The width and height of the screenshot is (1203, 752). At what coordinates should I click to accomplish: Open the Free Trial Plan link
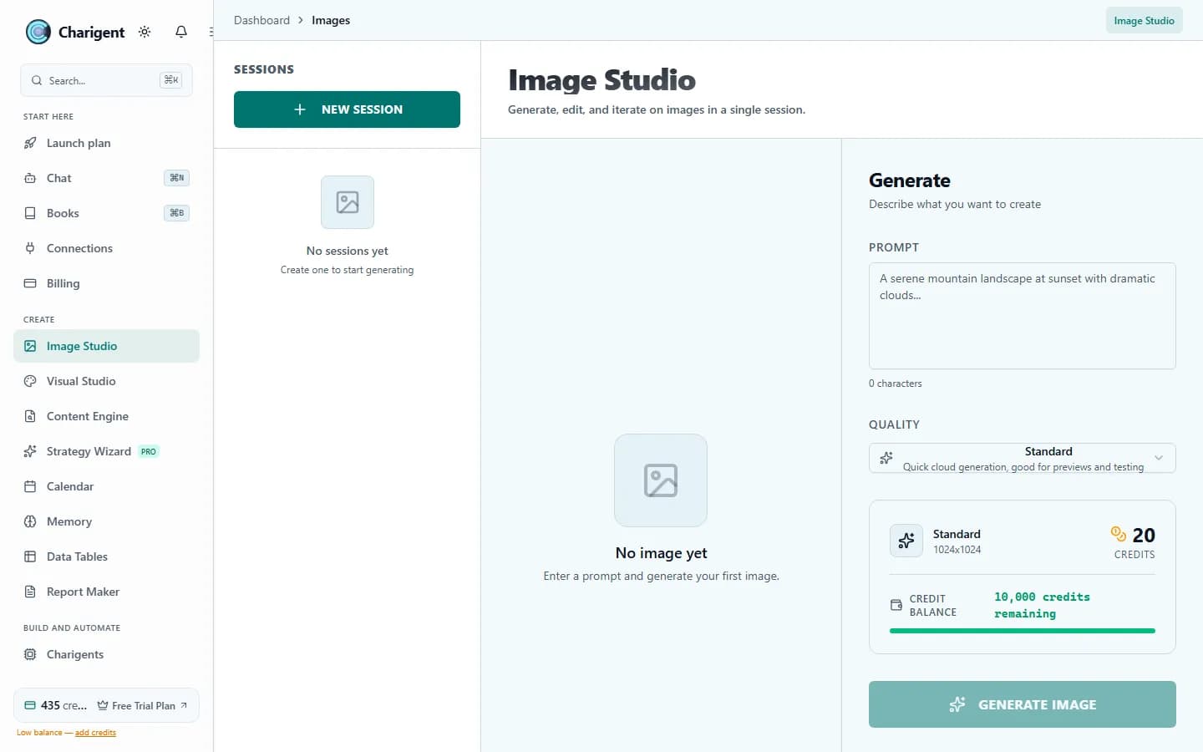[x=142, y=705]
